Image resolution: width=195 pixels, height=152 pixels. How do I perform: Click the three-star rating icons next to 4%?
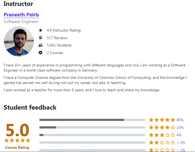(162, 135)
